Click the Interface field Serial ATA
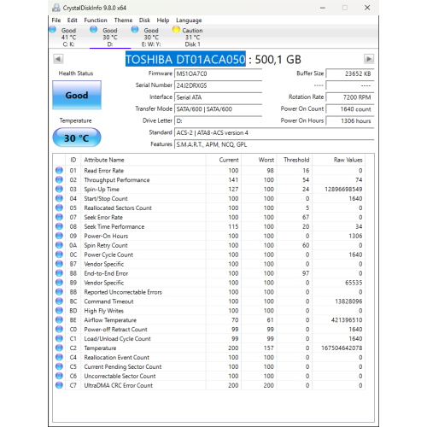Screen dimensions: 427x427 coord(218,97)
